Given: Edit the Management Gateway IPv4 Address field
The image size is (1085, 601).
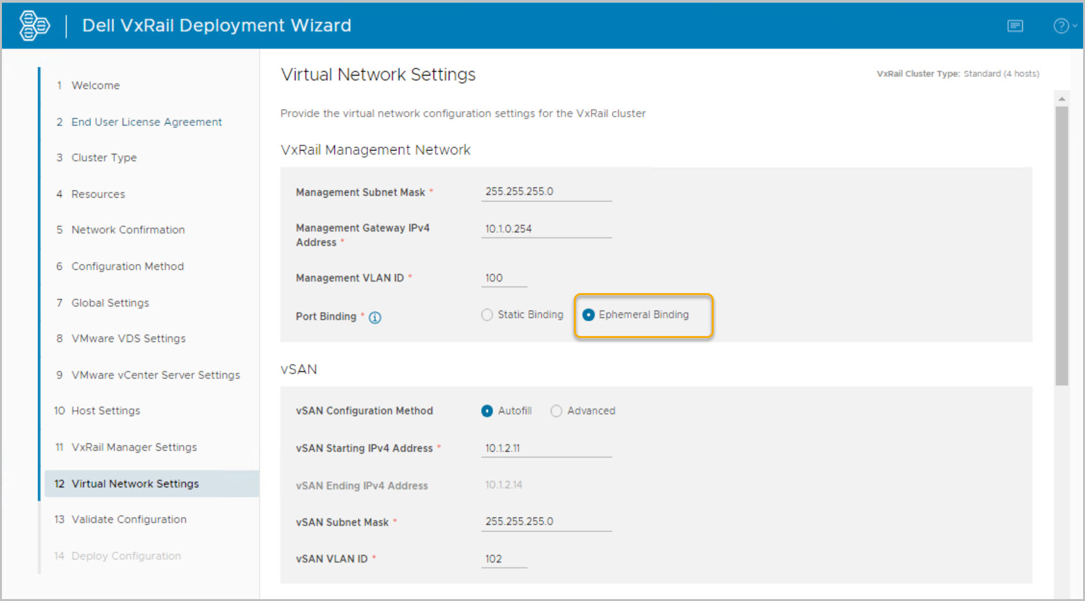Looking at the screenshot, I should pyautogui.click(x=546, y=229).
